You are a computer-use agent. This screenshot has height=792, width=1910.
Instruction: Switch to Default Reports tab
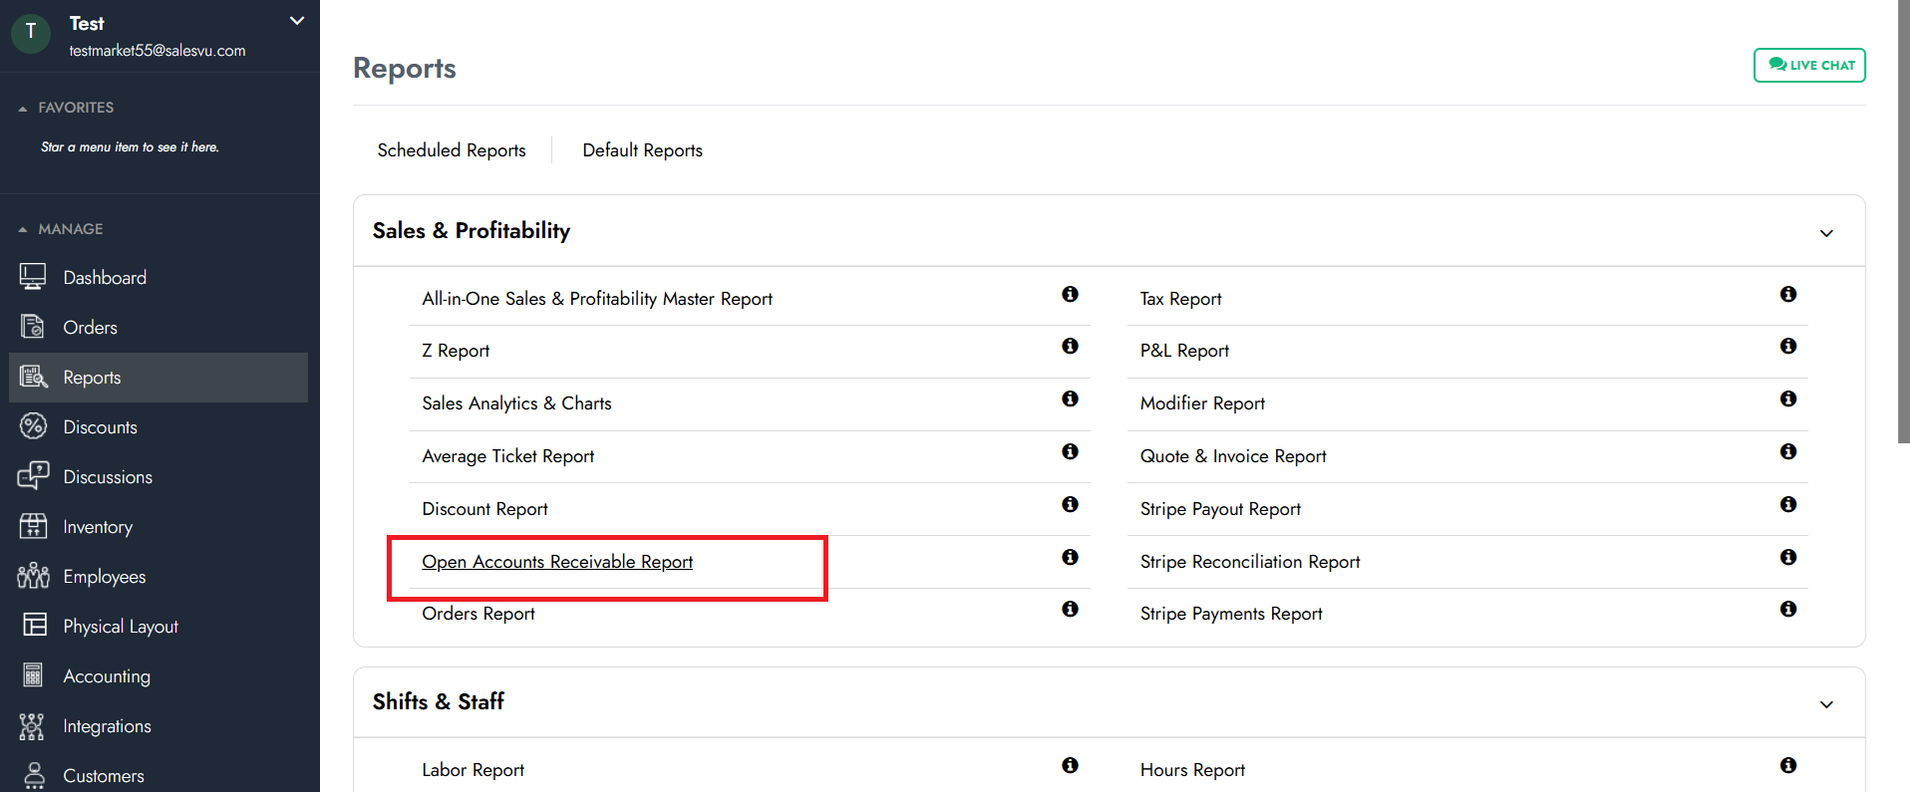(x=642, y=150)
